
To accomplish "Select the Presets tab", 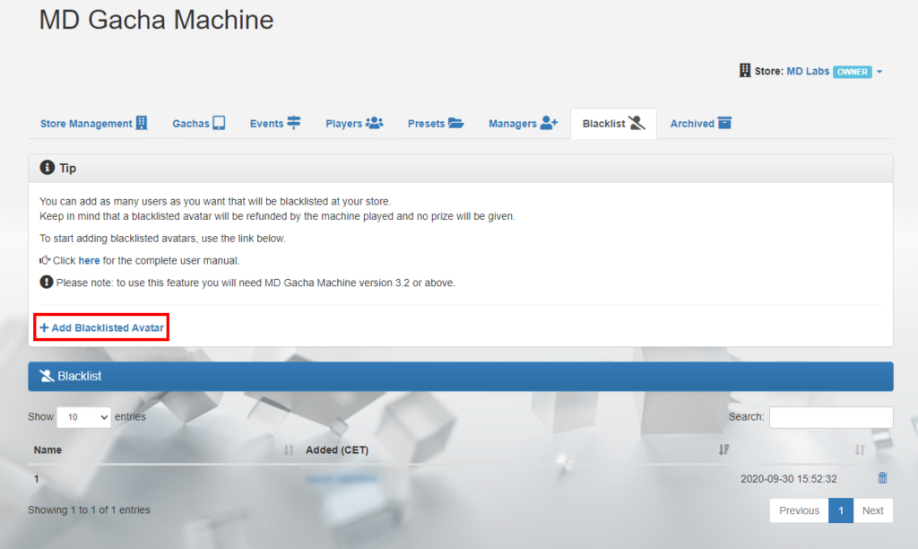I will [x=436, y=124].
